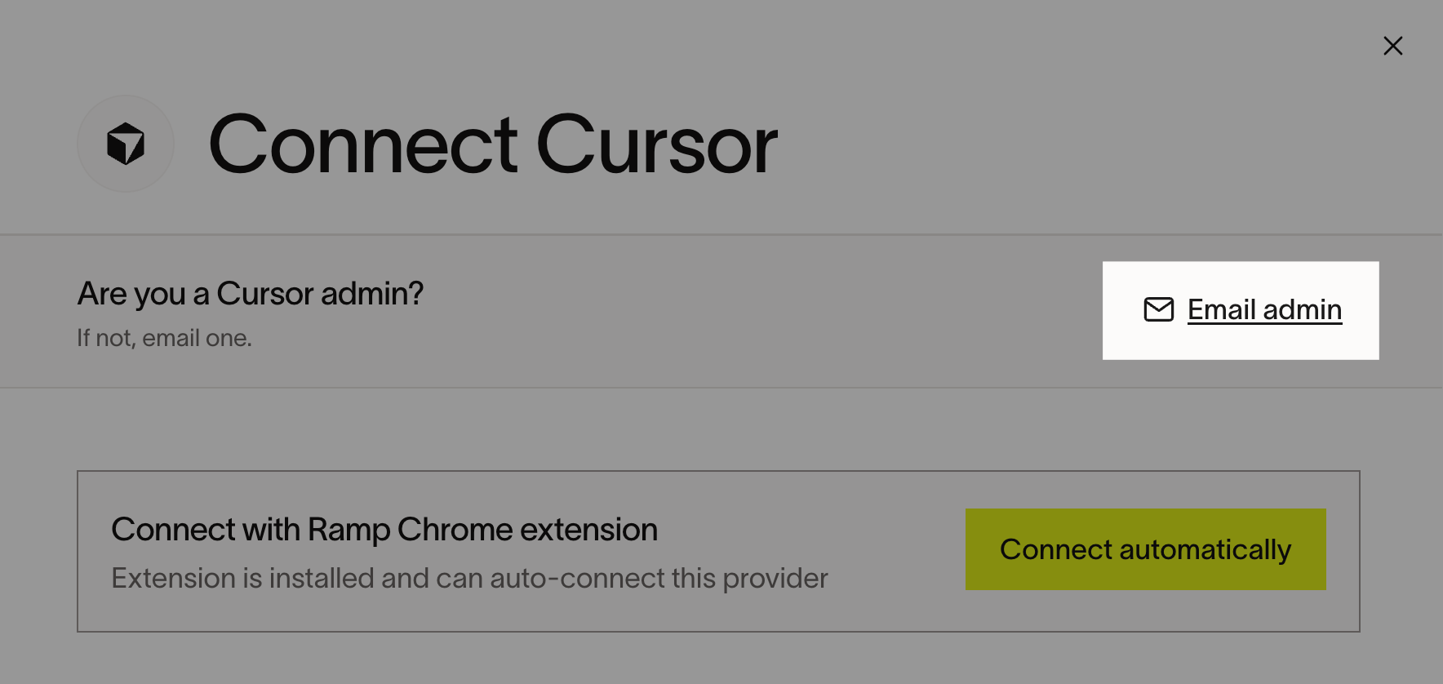Select the Ramp Chrome extension card
The image size is (1443, 684).
click(718, 551)
